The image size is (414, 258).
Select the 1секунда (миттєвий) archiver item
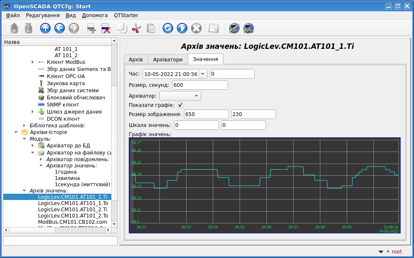82,185
